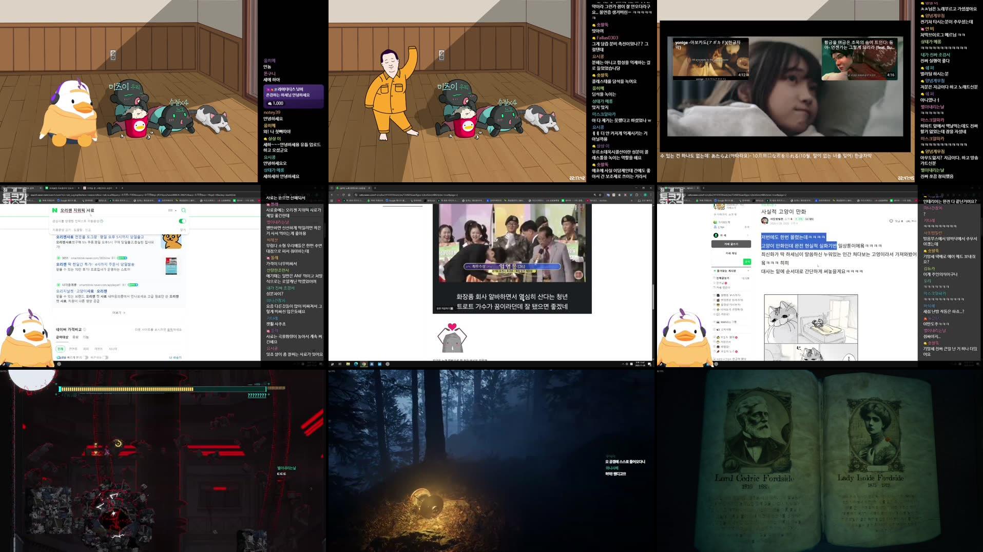Click the magnifier search icon in Naver search bar
The image size is (983, 552).
click(x=184, y=211)
